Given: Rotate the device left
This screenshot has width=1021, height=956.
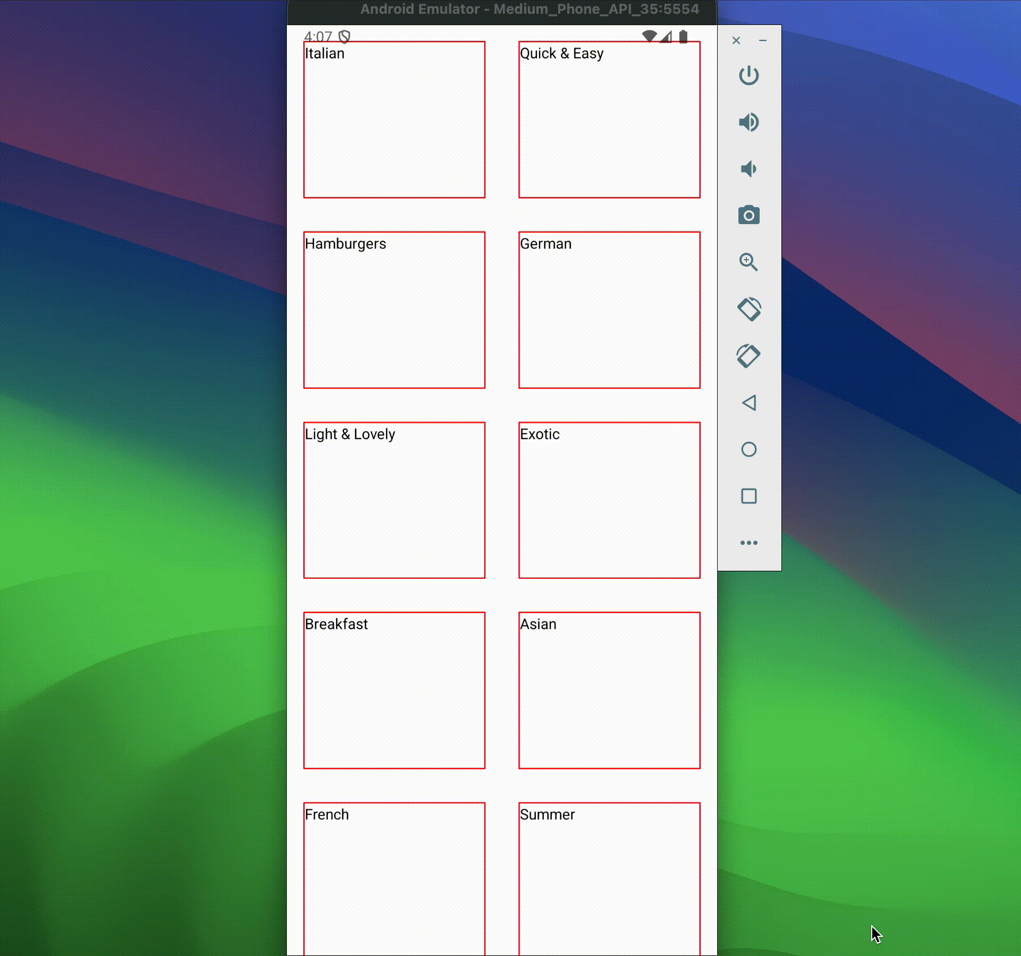Looking at the screenshot, I should (748, 309).
